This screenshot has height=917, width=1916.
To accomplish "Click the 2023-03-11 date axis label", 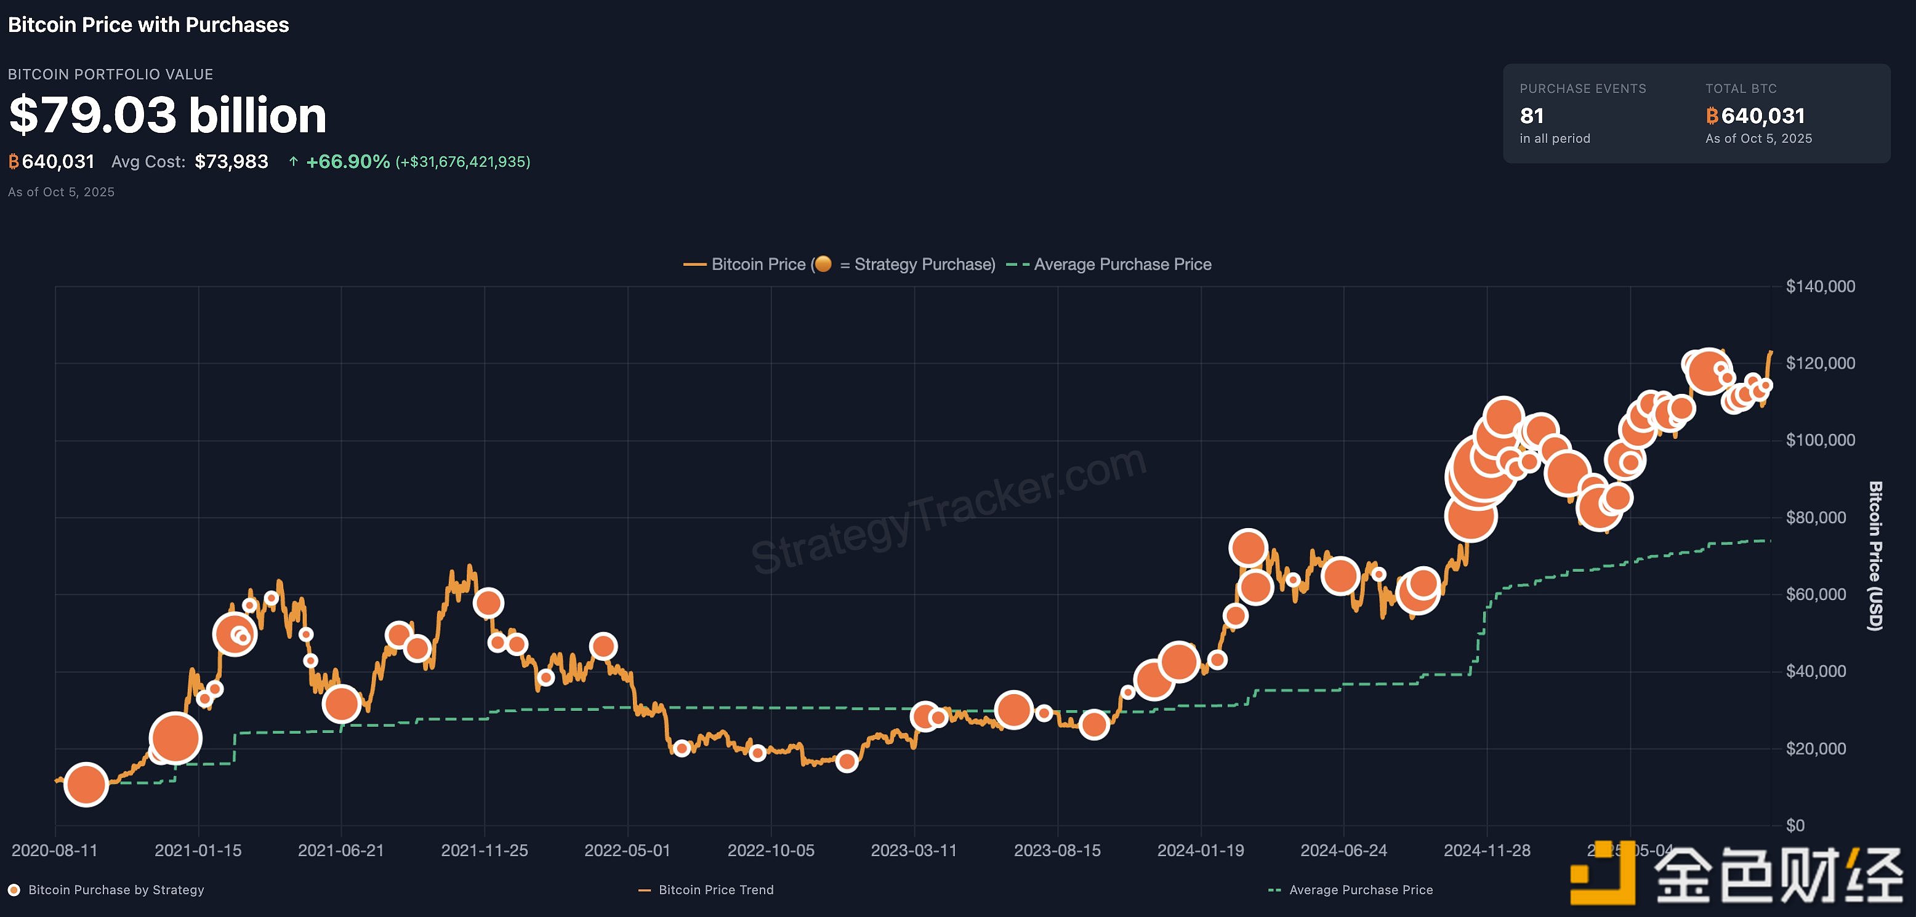I will point(914,850).
